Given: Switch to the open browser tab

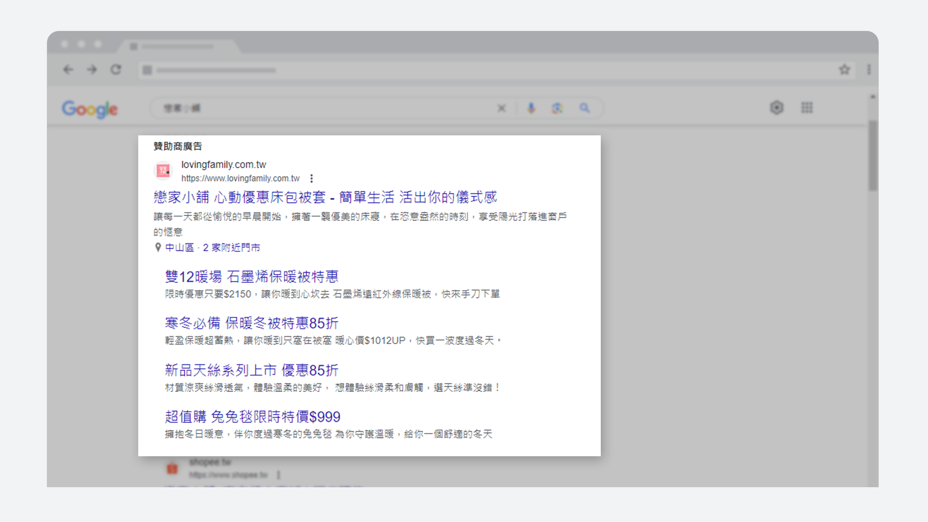Looking at the screenshot, I should [x=179, y=47].
